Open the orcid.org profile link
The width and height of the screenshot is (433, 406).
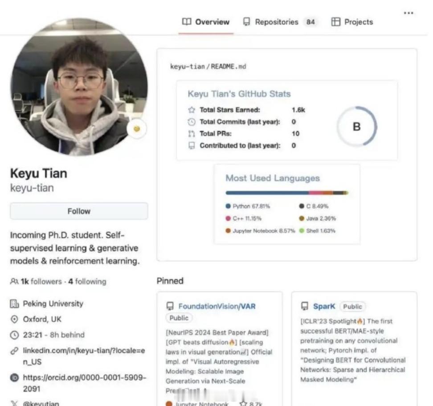pos(85,383)
